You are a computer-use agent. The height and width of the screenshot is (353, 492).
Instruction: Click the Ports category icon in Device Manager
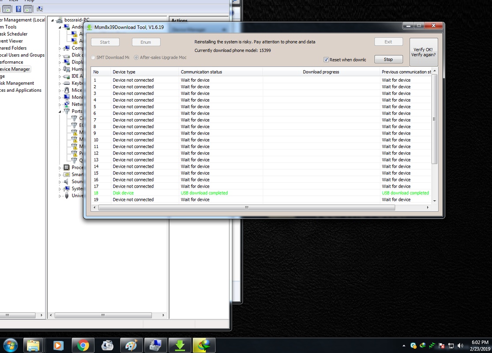pyautogui.click(x=67, y=111)
